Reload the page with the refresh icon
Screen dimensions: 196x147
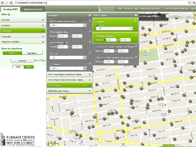(x=11, y=3)
